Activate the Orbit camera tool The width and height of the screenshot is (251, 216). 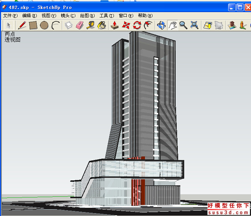161,25
